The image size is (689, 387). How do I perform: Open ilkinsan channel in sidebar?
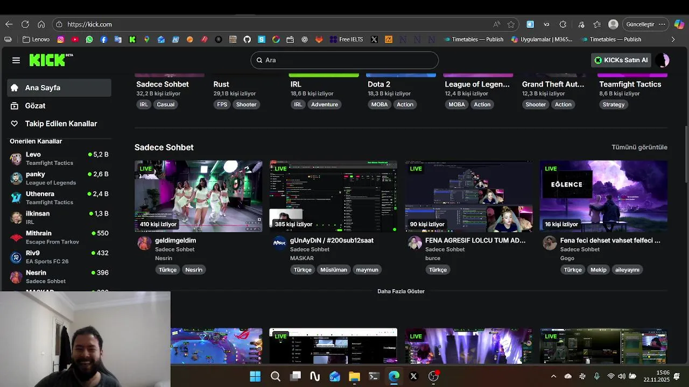[x=59, y=218]
